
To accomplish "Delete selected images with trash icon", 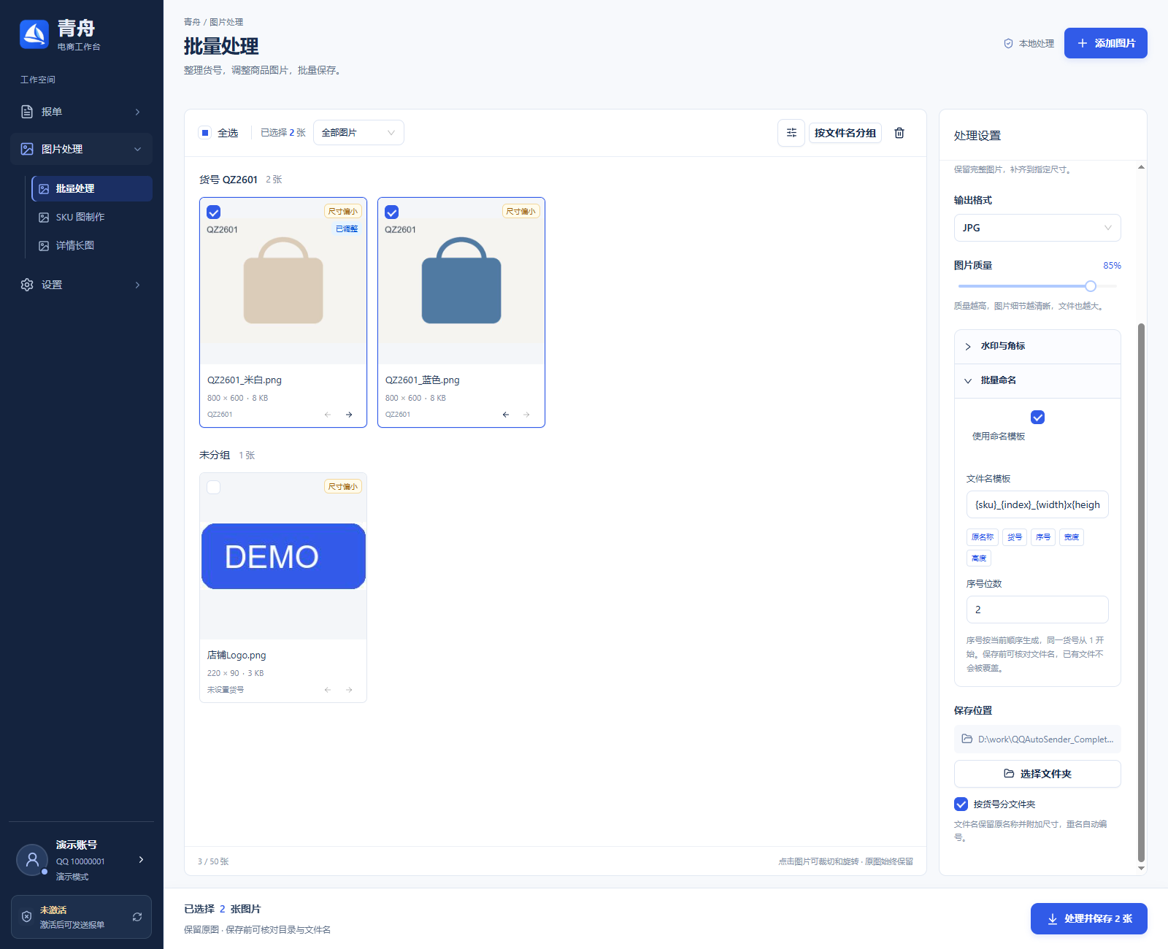I will [x=899, y=133].
